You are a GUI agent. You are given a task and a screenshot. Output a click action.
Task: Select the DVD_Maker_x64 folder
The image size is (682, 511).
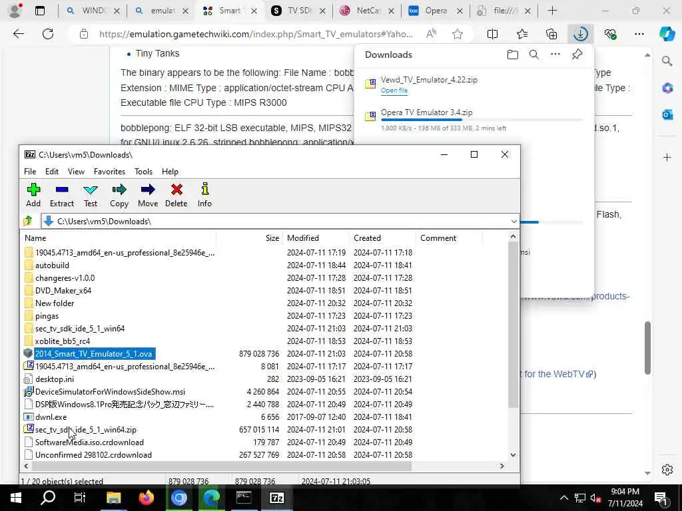pyautogui.click(x=63, y=290)
